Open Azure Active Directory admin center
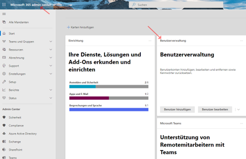This screenshot has height=159, width=246. click(23, 133)
